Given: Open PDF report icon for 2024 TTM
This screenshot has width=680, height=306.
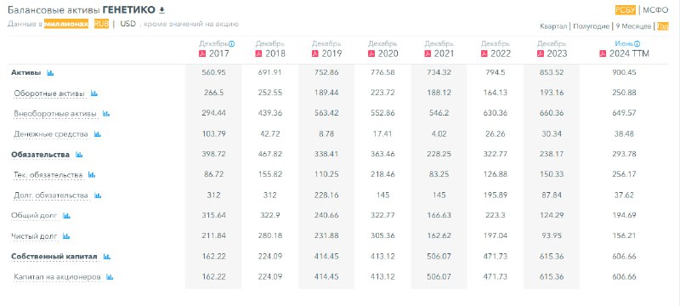Looking at the screenshot, I should coord(603,54).
